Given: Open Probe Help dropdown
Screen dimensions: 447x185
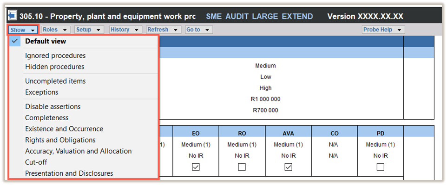Looking at the screenshot, I should click(x=383, y=30).
